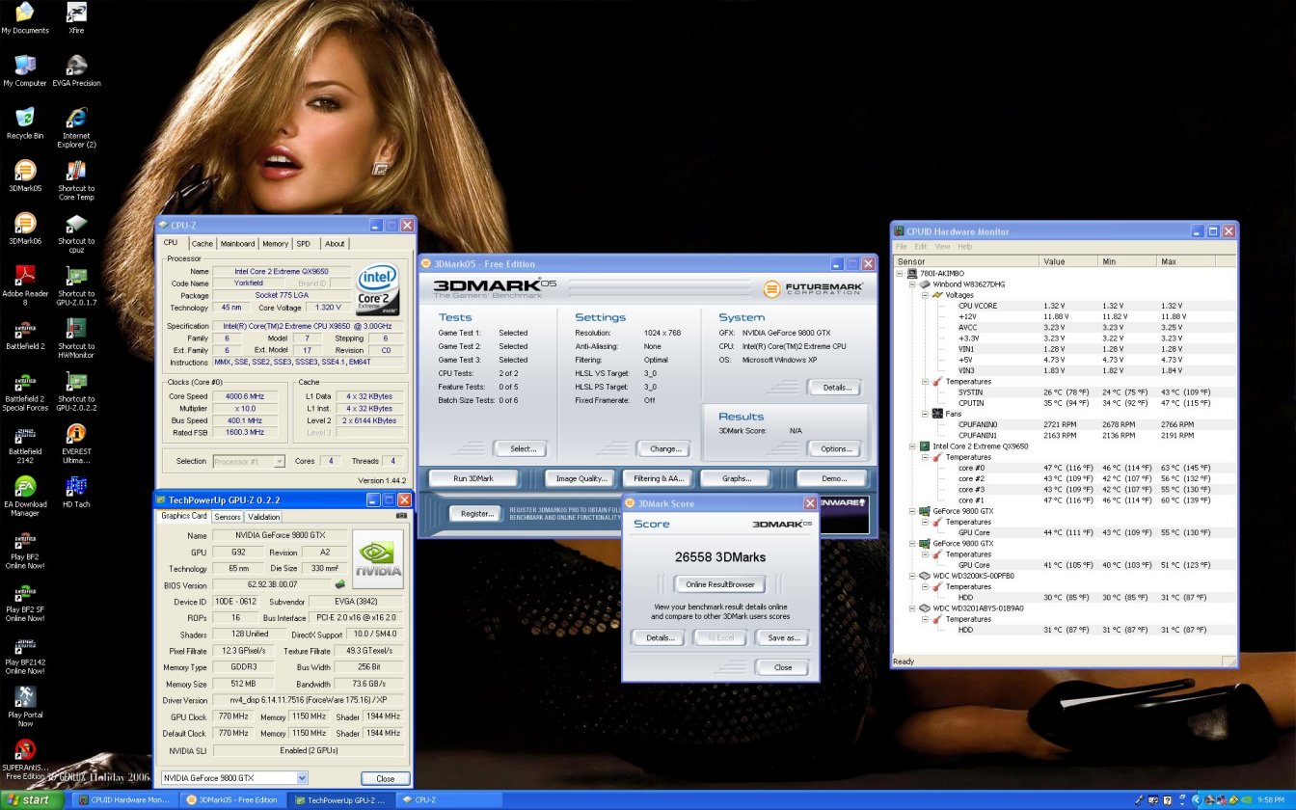Click the Filtering & AA... button
The height and width of the screenshot is (810, 1296).
(x=660, y=478)
